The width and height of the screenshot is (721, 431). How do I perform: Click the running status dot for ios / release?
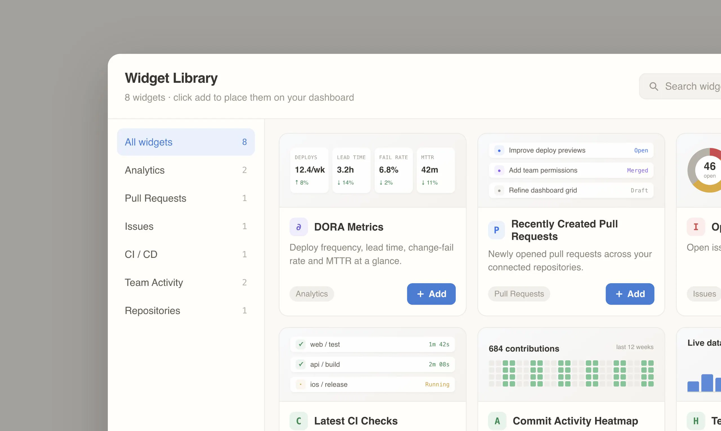click(x=301, y=385)
